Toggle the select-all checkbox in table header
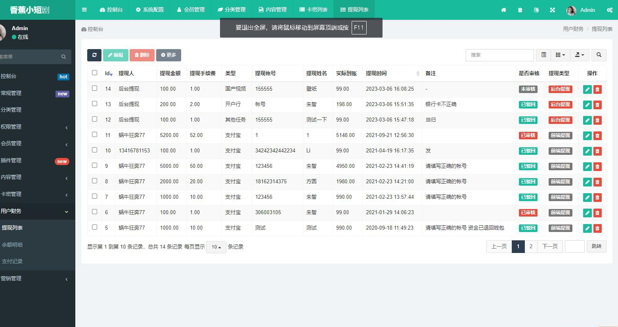The image size is (618, 327). pyautogui.click(x=94, y=73)
